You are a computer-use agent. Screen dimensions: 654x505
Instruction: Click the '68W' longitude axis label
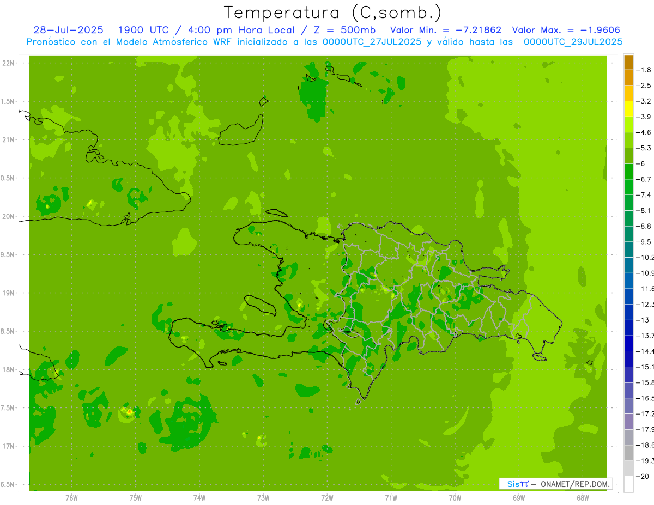click(583, 498)
